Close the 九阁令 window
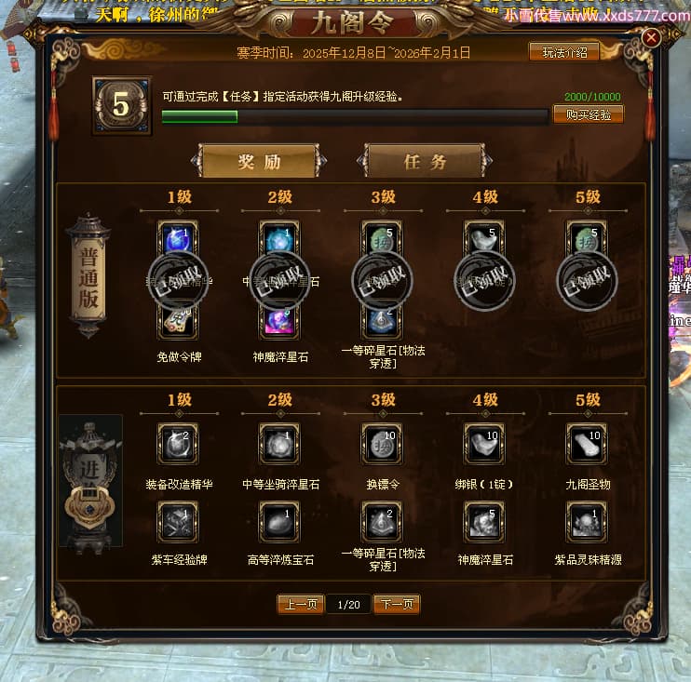 [651, 38]
